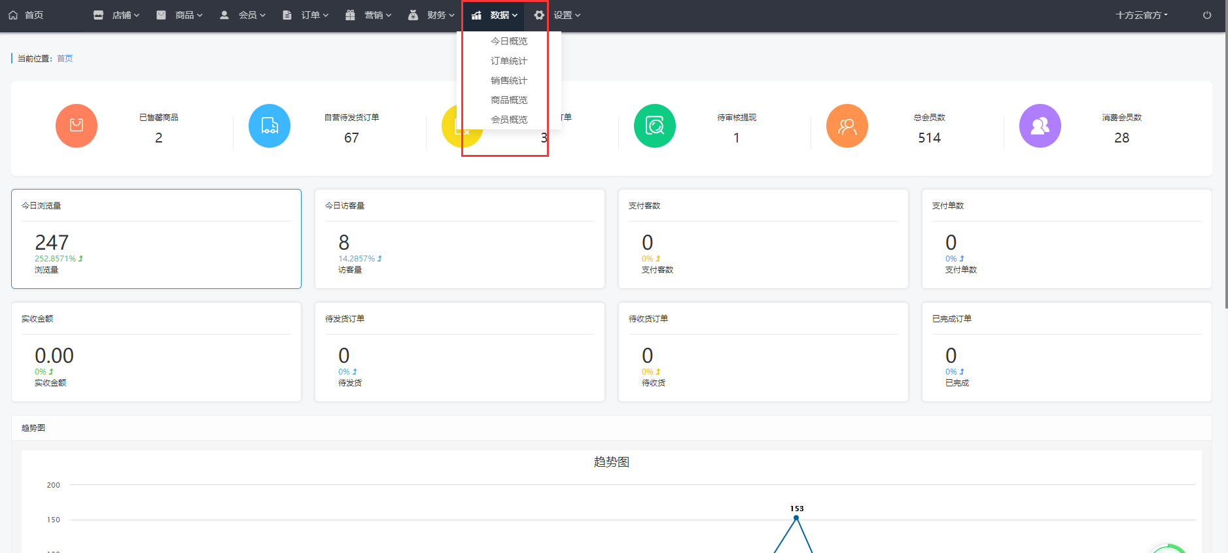
Task: Expand the 财务 menu
Action: coord(440,15)
